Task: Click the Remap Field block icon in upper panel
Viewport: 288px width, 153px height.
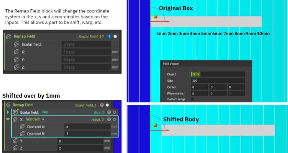Action: [x=9, y=36]
